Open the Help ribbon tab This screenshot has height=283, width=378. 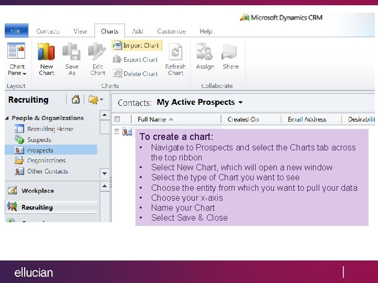coord(206,31)
